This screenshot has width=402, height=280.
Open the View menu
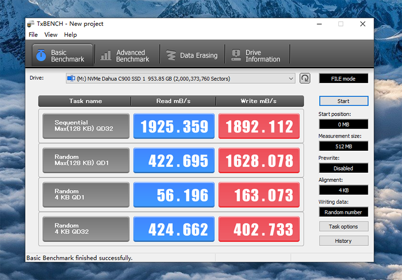coord(51,35)
